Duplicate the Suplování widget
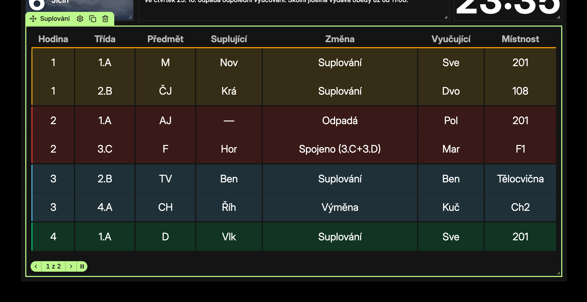The width and height of the screenshot is (587, 302). click(x=93, y=19)
